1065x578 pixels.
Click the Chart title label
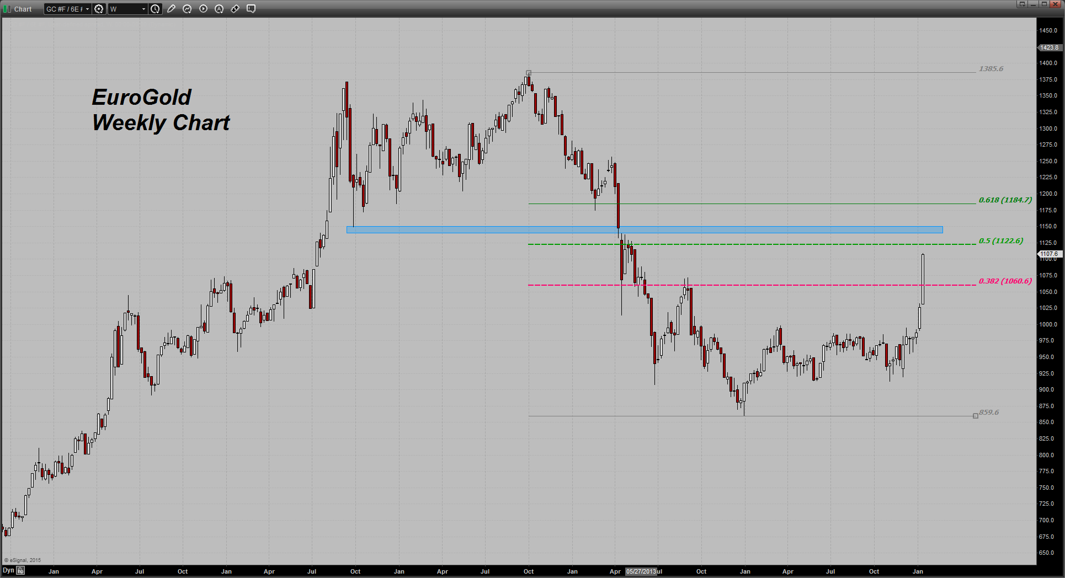pos(23,9)
